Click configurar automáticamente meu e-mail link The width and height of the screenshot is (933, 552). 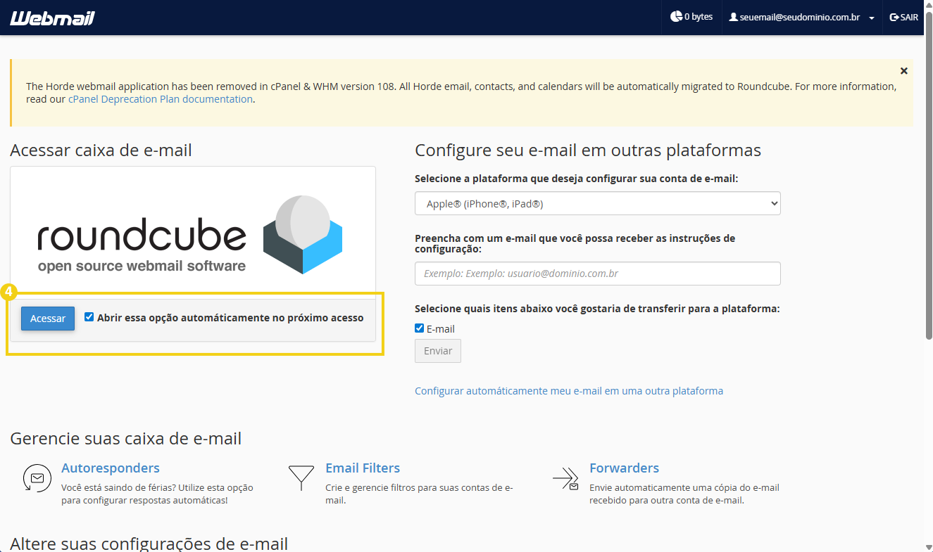pos(568,390)
